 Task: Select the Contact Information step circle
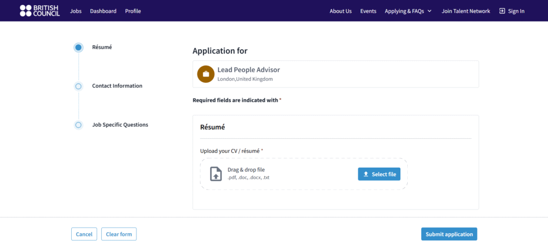point(78,86)
